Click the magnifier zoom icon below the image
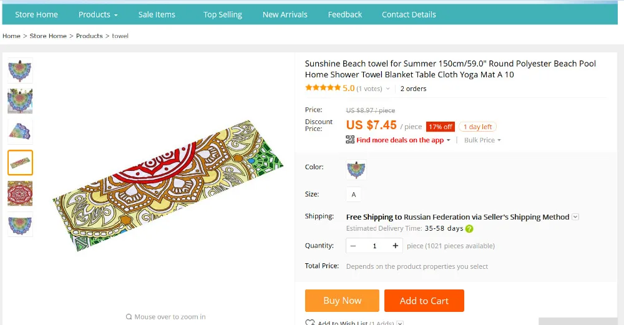This screenshot has height=325, width=624. [x=129, y=317]
